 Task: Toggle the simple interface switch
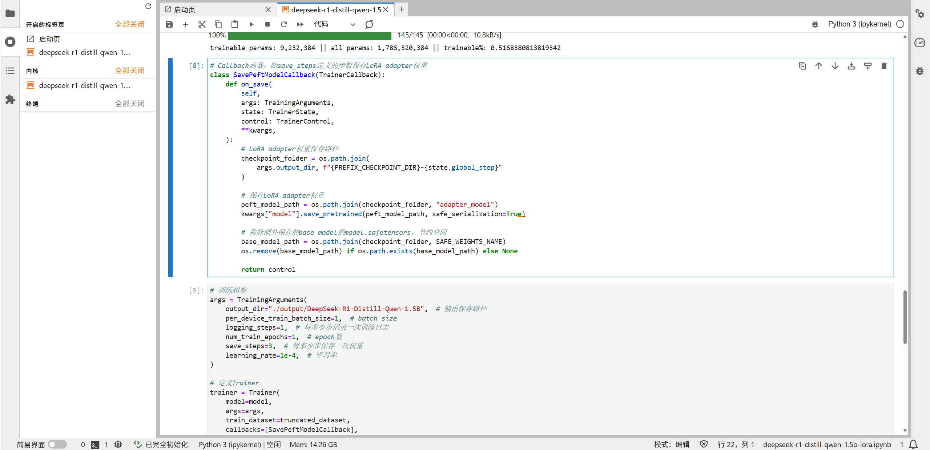click(x=57, y=444)
